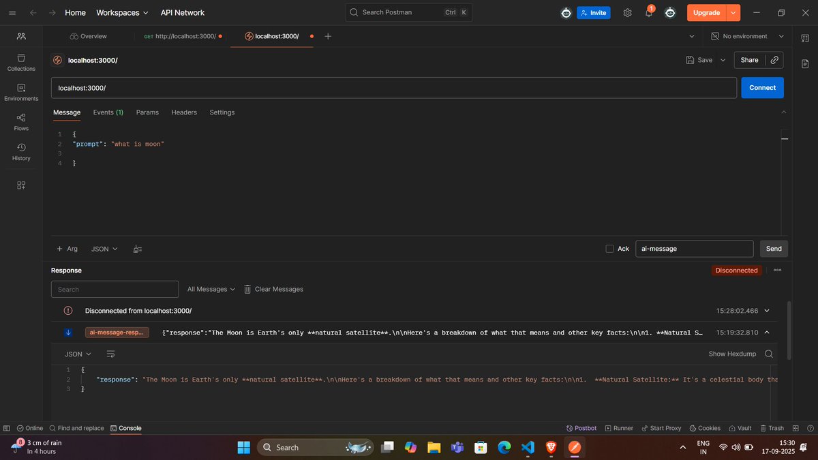Viewport: 818px width, 460px height.
Task: Search within the response using magnifier icon
Action: (769, 354)
